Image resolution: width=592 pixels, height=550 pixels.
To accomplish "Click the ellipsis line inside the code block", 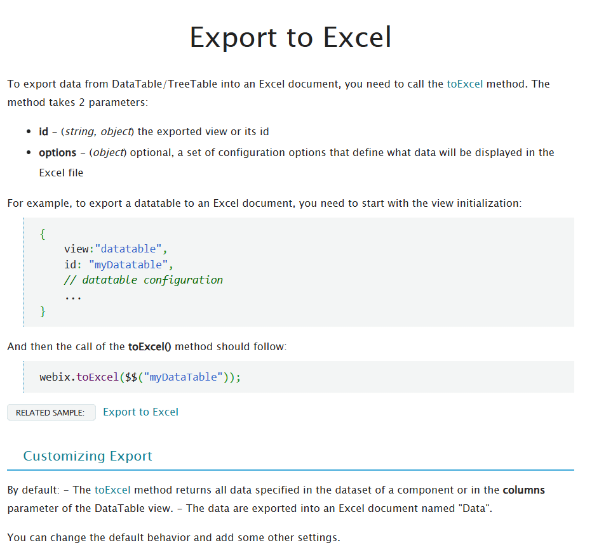I will pyautogui.click(x=73, y=295).
